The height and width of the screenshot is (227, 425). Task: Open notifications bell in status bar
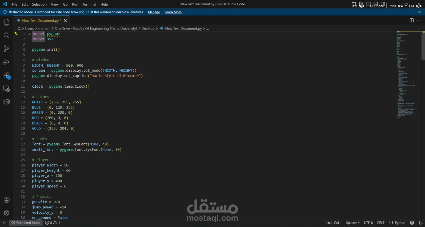pos(421,223)
